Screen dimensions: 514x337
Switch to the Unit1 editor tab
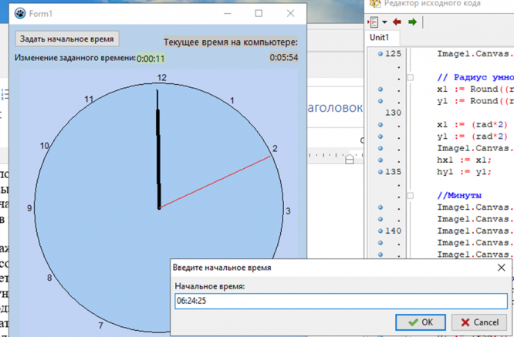tap(380, 37)
